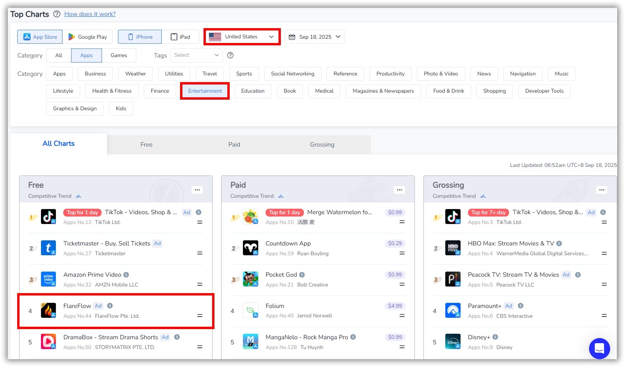Click the help icon next to Tags select
The width and height of the screenshot is (625, 367).
230,55
